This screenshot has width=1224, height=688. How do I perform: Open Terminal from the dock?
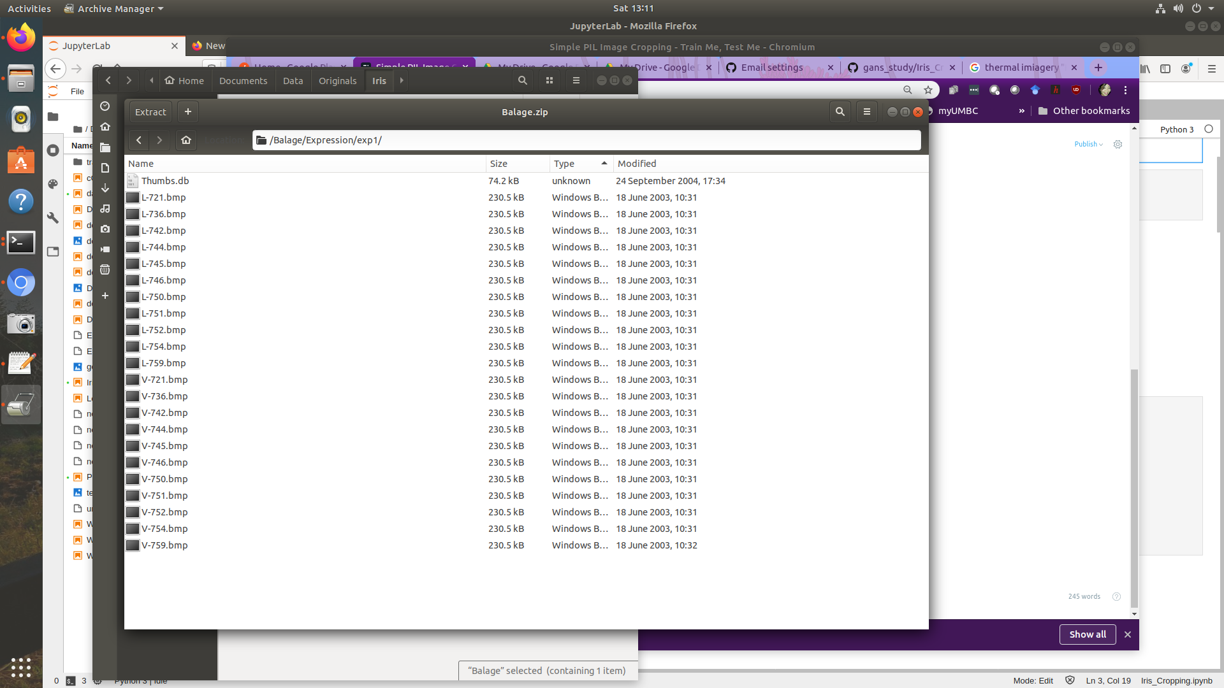coord(20,242)
